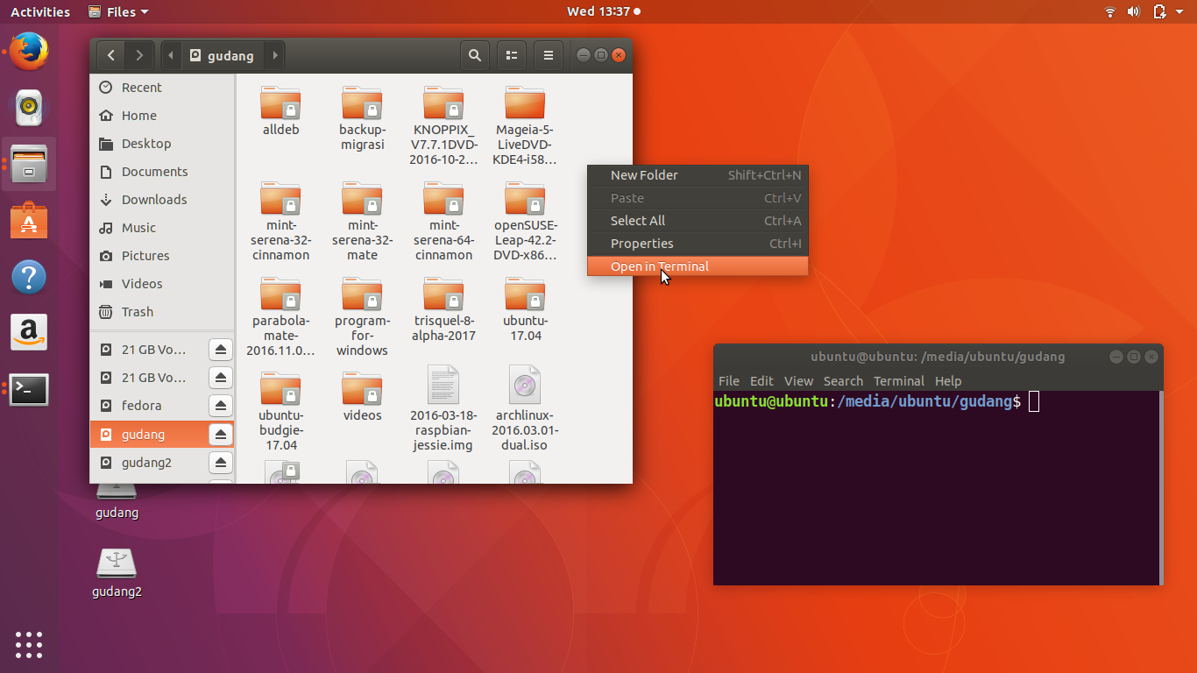Open the terminal's Edit menu
This screenshot has width=1197, height=673.
click(x=761, y=381)
